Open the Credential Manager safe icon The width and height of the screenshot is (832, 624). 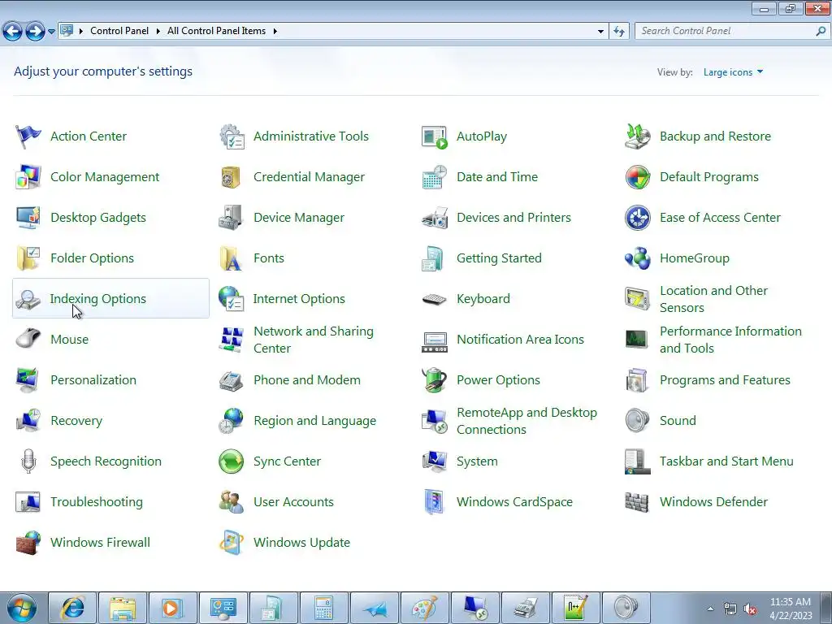231,177
